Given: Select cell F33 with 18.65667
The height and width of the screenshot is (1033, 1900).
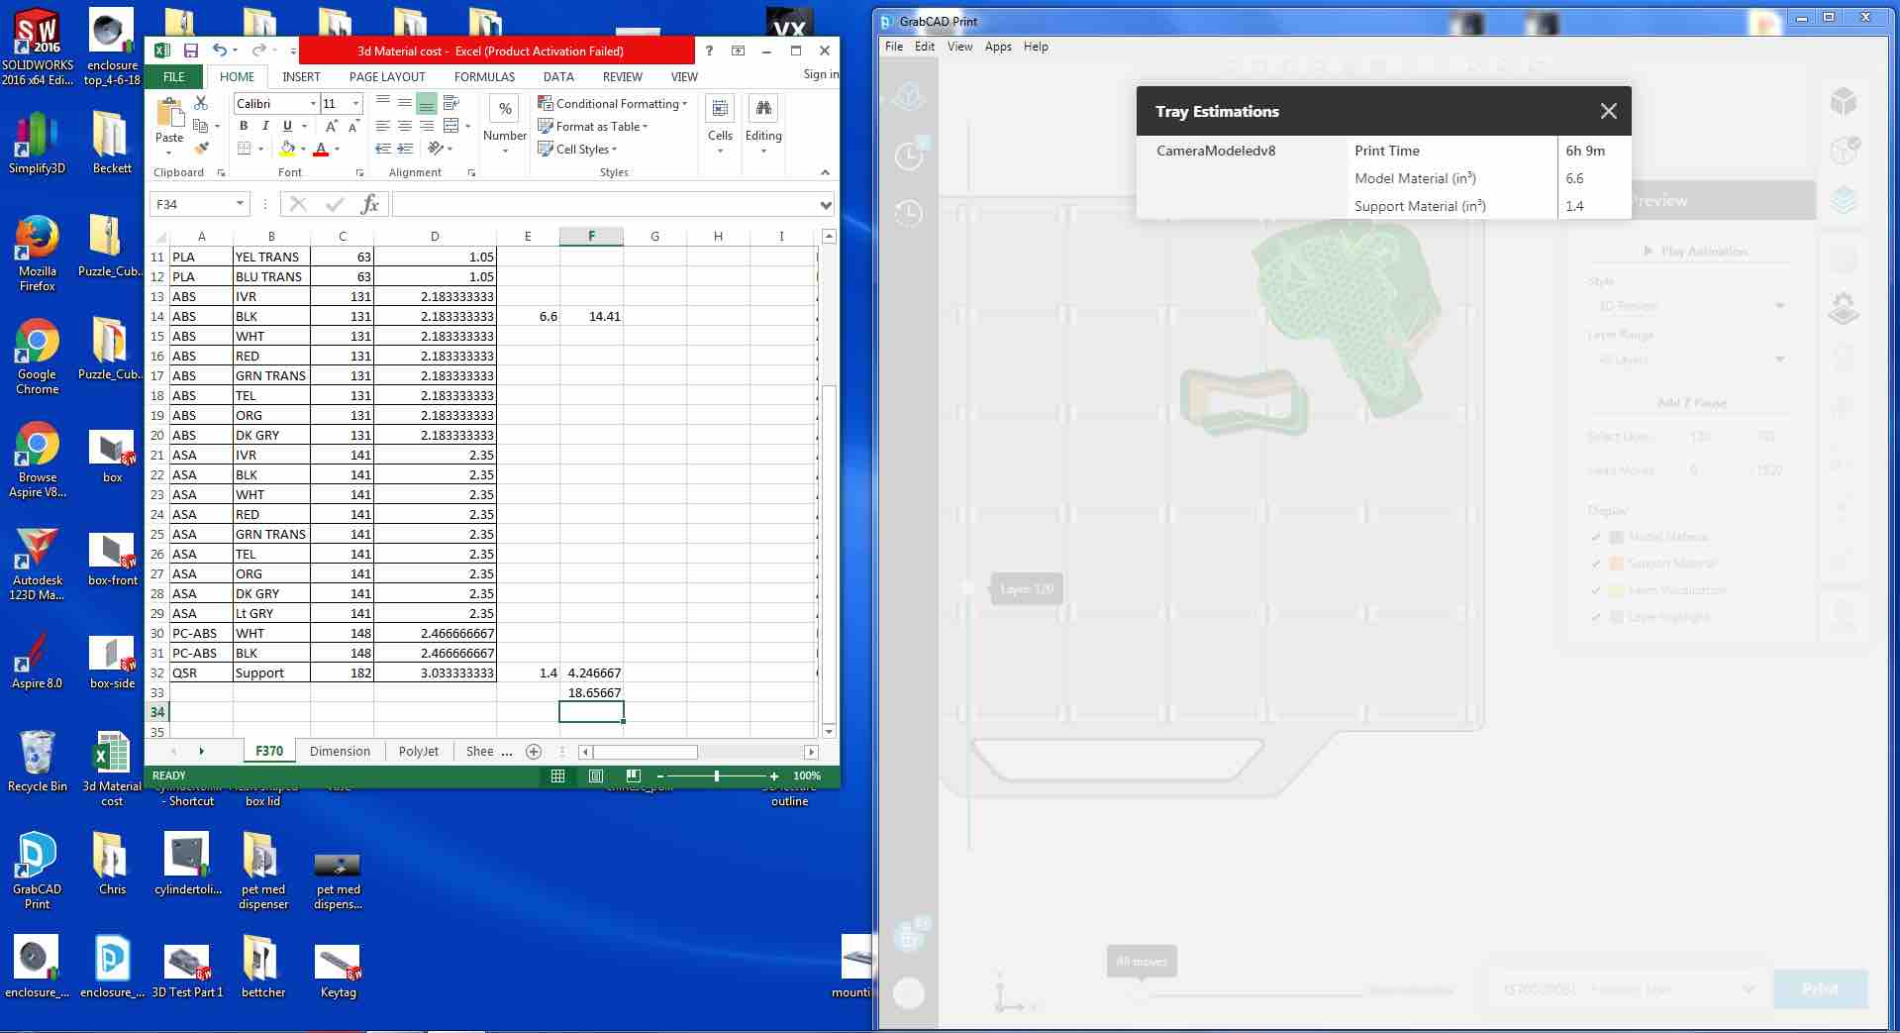Looking at the screenshot, I should (x=591, y=692).
